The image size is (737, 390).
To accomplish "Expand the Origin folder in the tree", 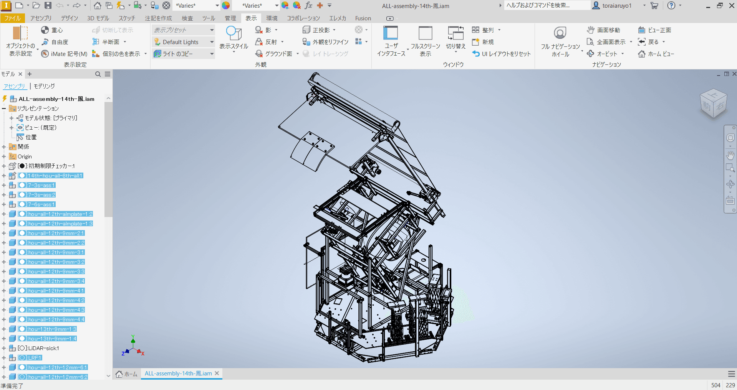I will [x=4, y=156].
